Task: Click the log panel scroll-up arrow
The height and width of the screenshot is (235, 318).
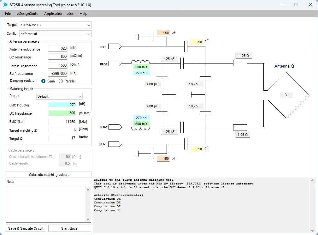Action: point(312,180)
